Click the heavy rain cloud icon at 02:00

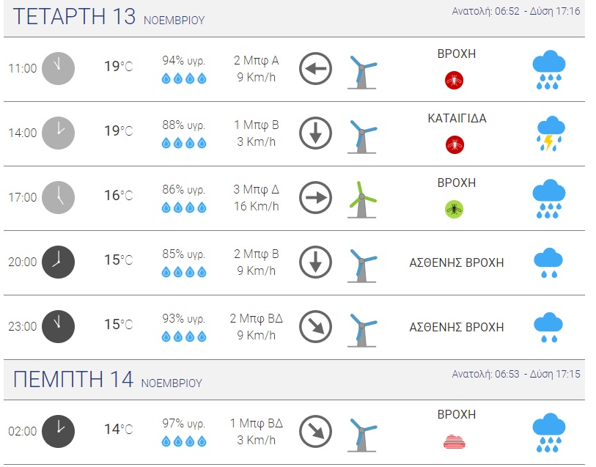tap(548, 433)
